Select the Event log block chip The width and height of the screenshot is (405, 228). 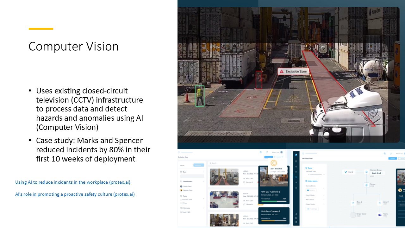point(312,209)
